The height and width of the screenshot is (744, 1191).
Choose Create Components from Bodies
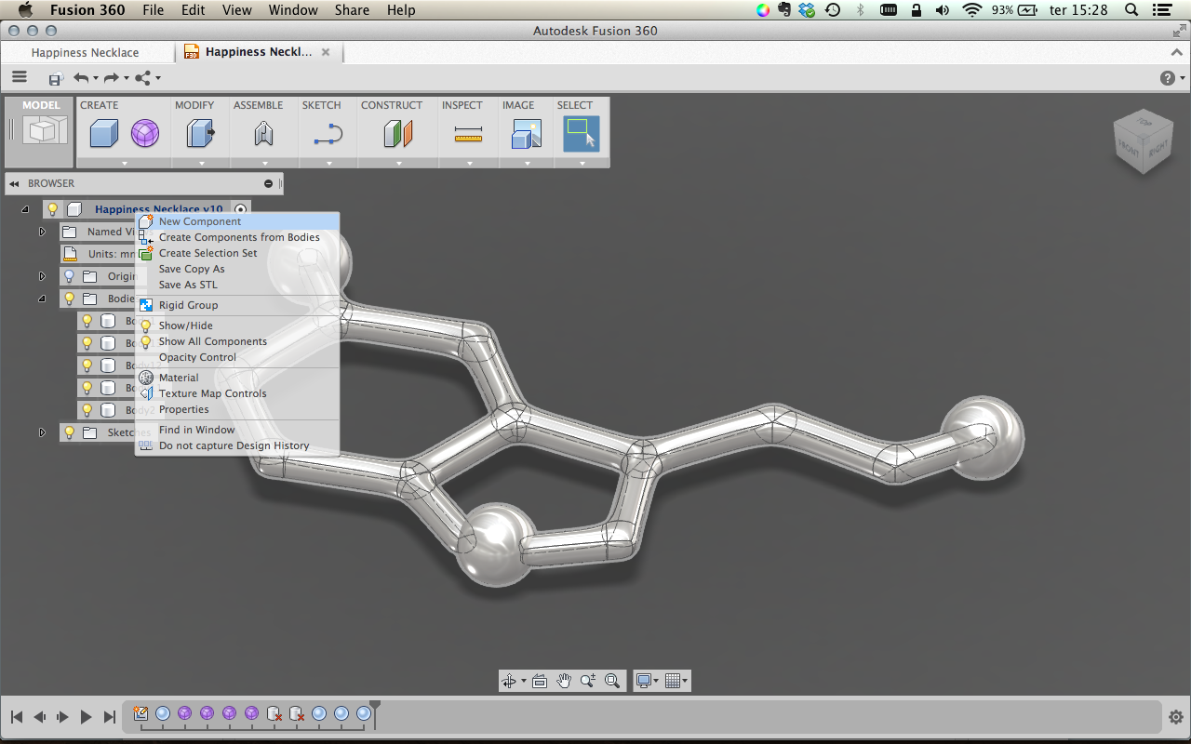pyautogui.click(x=237, y=237)
